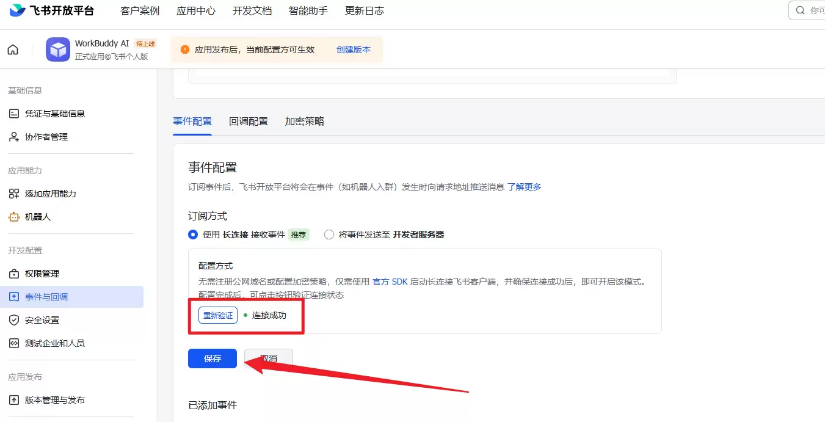This screenshot has width=825, height=422.
Task: Click the 凭证与基础信息 sidebar icon
Action: point(14,114)
